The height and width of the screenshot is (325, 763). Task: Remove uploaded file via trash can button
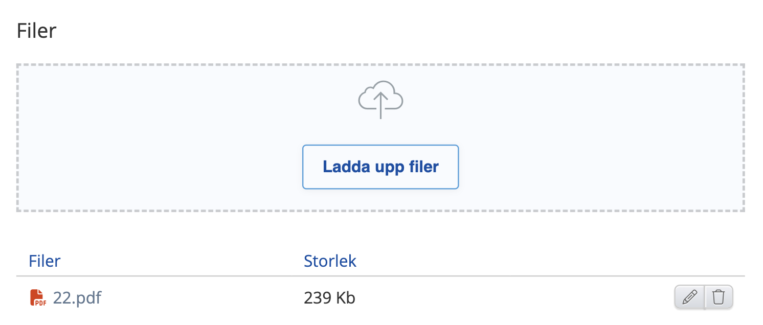tap(719, 297)
